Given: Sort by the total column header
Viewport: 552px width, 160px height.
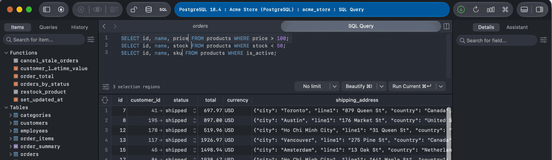Looking at the screenshot, I should click(210, 100).
